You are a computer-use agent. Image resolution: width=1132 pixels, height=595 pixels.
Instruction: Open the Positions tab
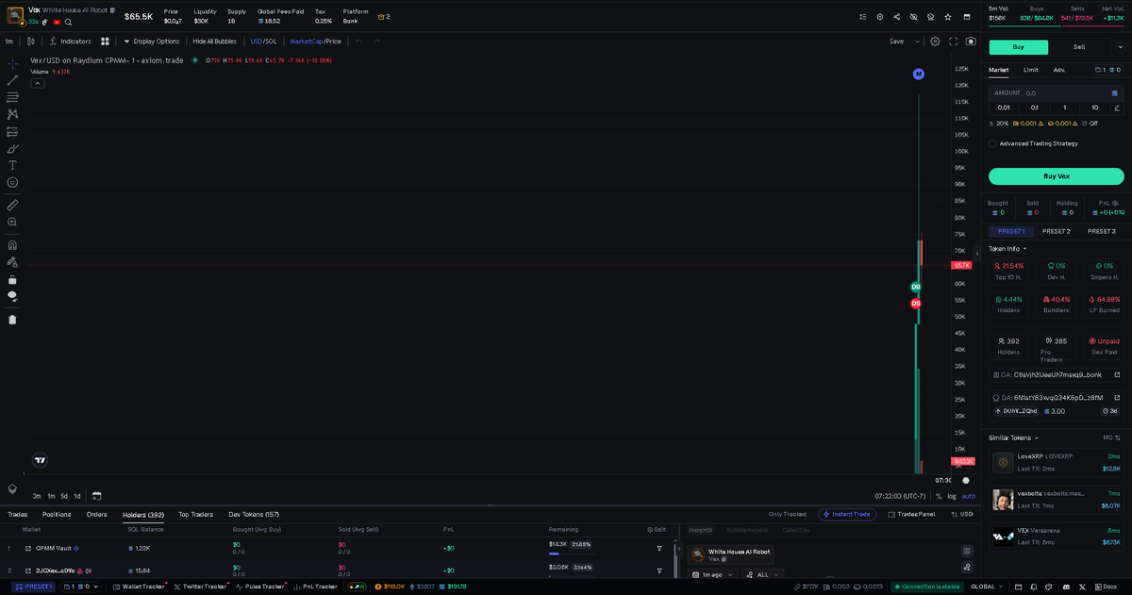coord(57,515)
